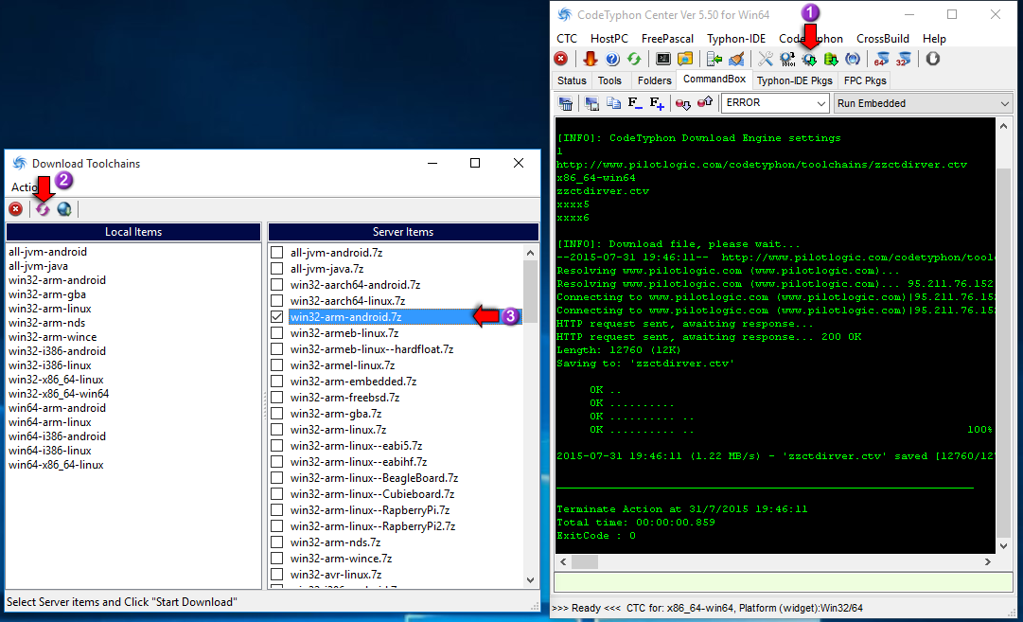Select win32-arm-embedded.7z row text
1023x622 pixels.
(354, 382)
